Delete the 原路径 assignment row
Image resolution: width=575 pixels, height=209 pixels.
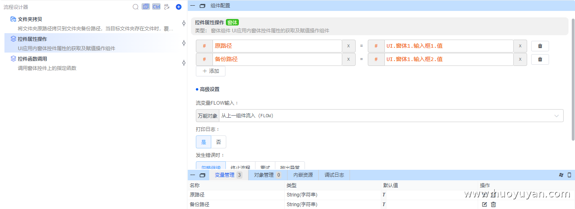[540, 46]
